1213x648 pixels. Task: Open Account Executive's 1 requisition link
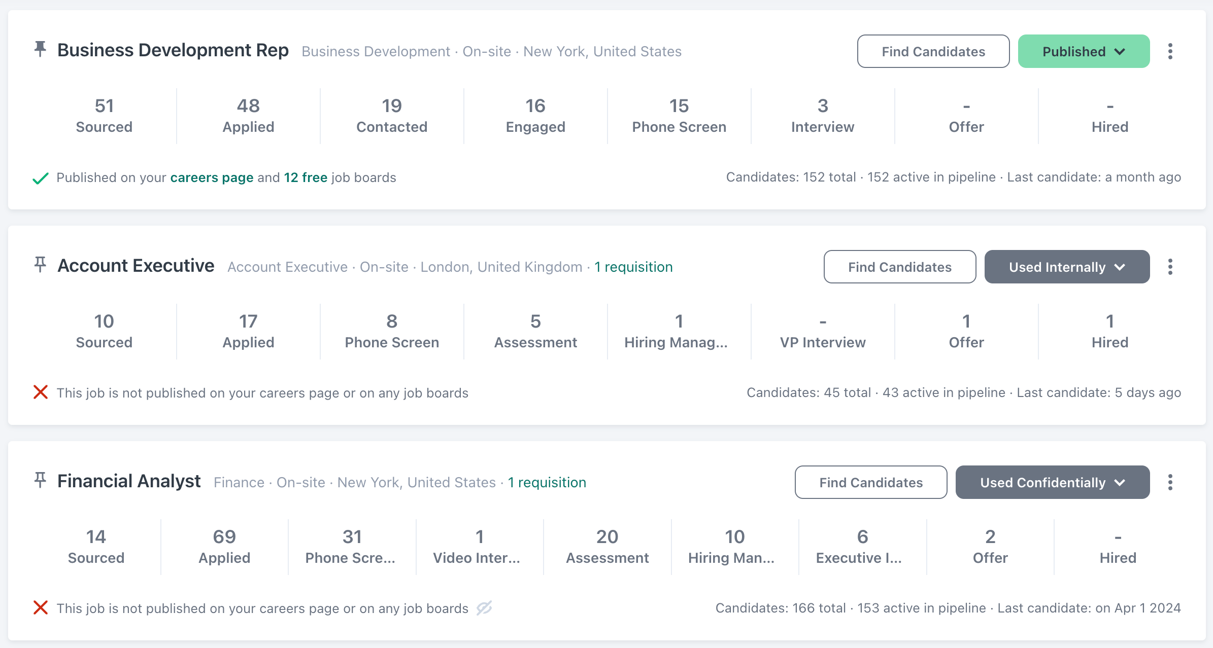(x=633, y=267)
